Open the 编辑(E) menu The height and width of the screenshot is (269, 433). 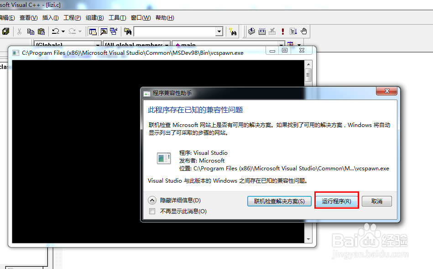pos(7,18)
